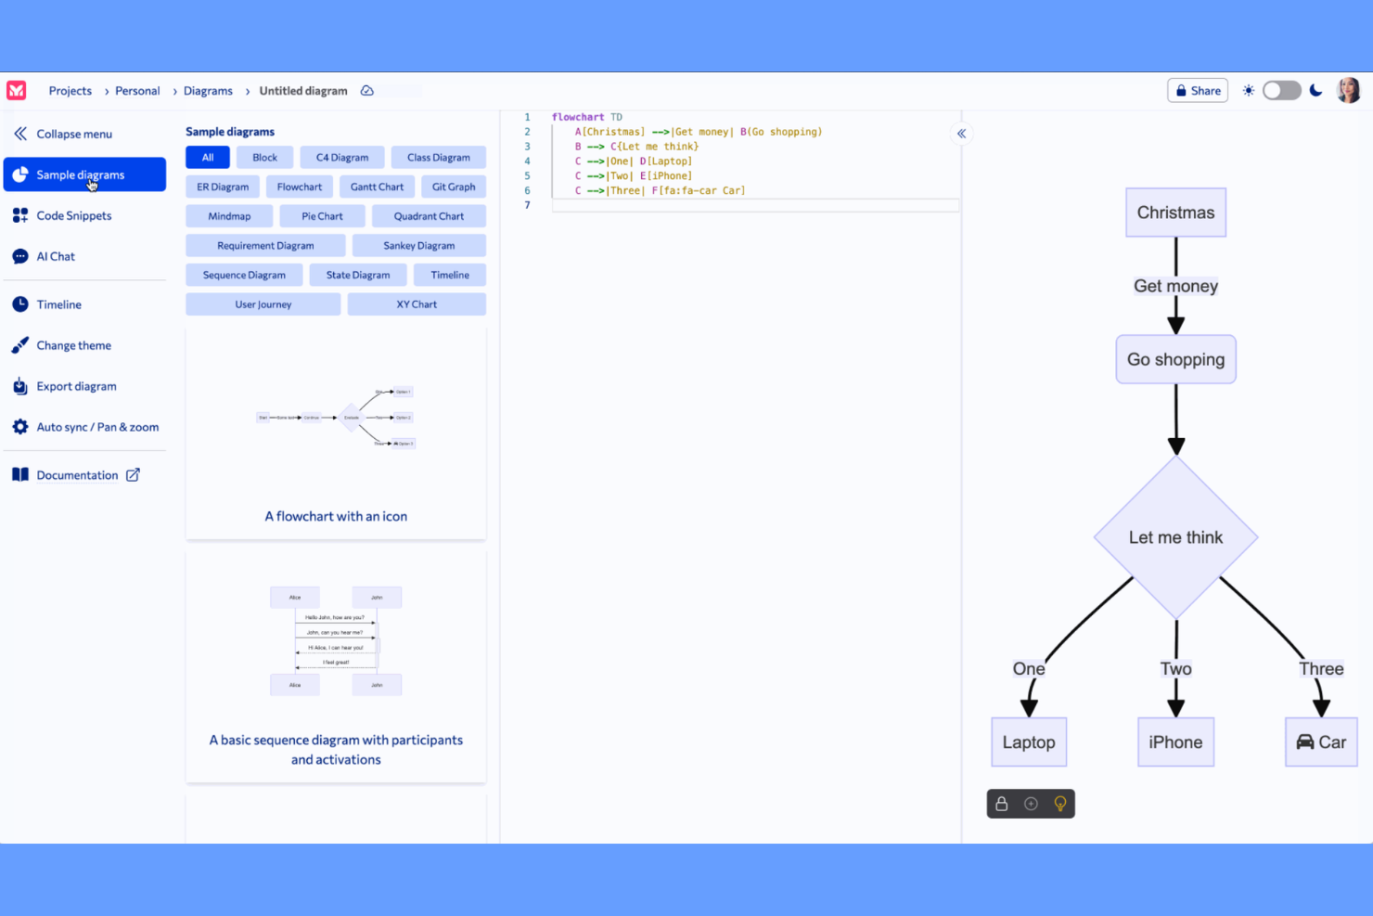Open the user profile avatar
Screen dimensions: 1373x916
point(1348,90)
